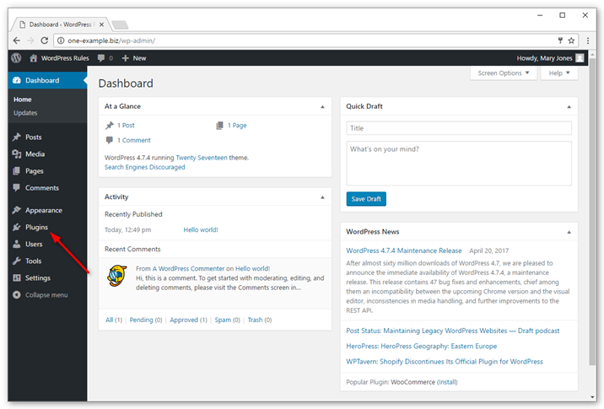Screen dimensions: 604x409
Task: Open the Posts menu
Action: tap(34, 137)
